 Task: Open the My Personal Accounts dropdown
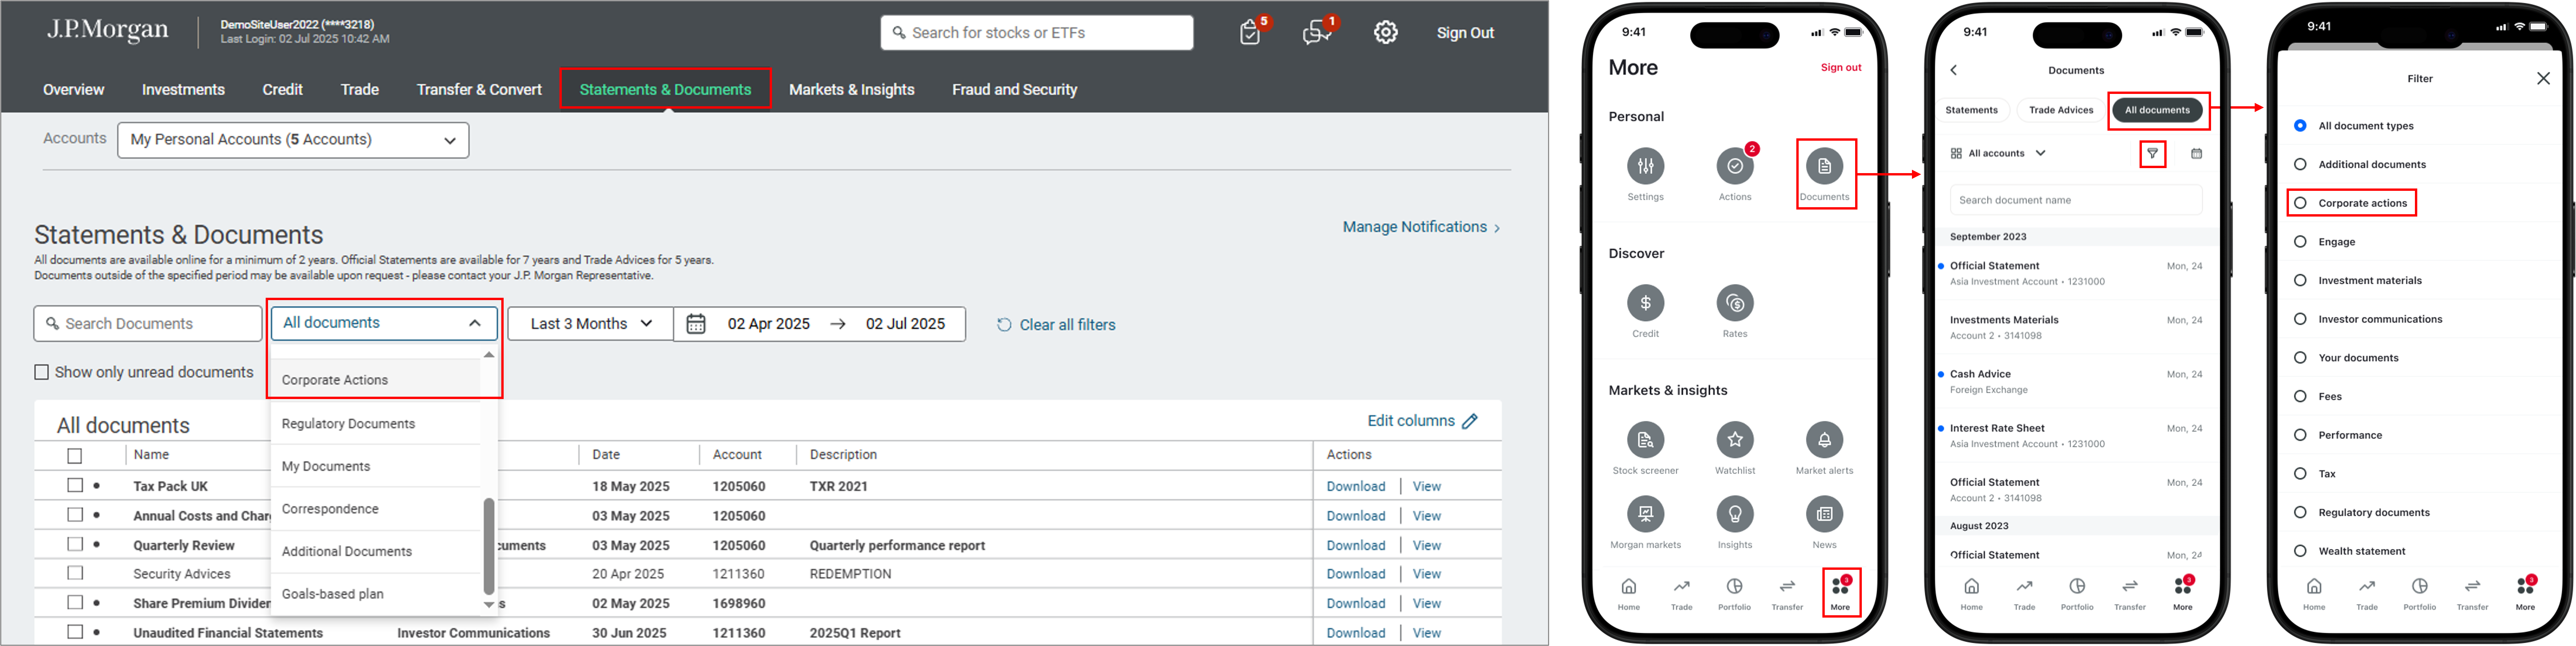[293, 140]
